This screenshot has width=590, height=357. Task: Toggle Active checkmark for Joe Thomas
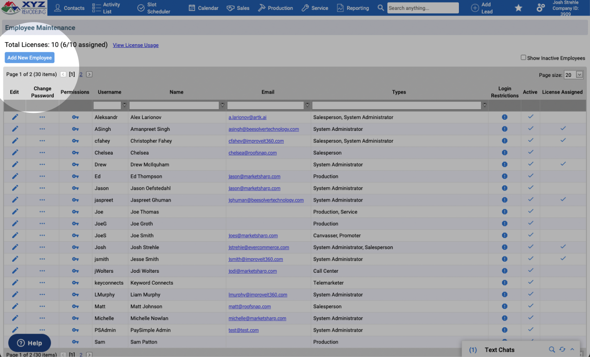pos(531,211)
